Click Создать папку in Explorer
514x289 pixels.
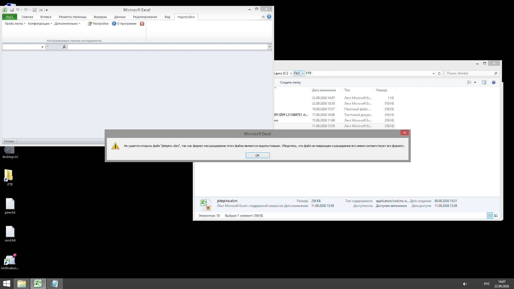[x=290, y=82]
